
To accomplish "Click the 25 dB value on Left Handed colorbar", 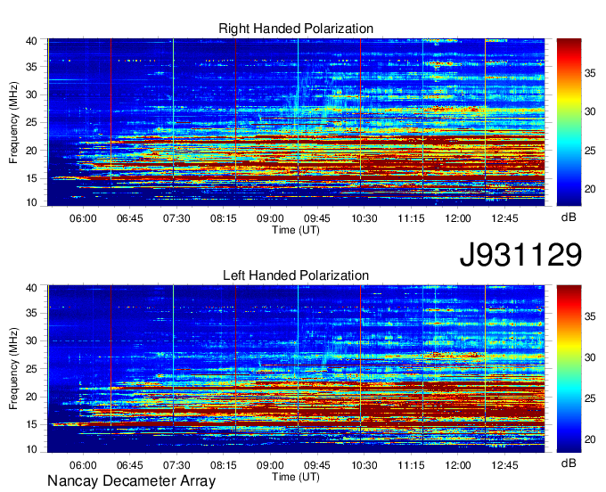I will click(x=590, y=398).
